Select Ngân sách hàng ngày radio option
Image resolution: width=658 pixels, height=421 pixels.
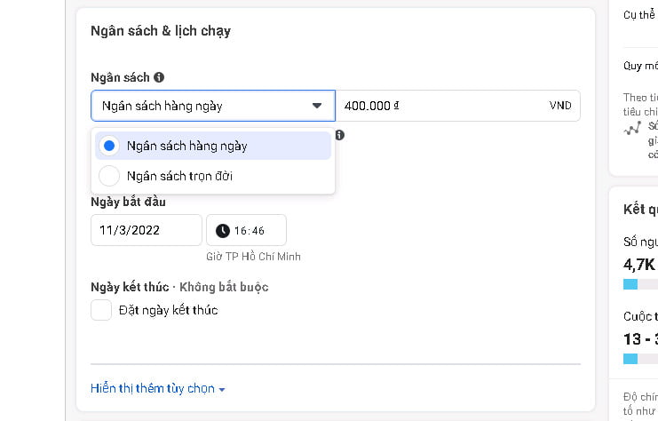point(213,146)
